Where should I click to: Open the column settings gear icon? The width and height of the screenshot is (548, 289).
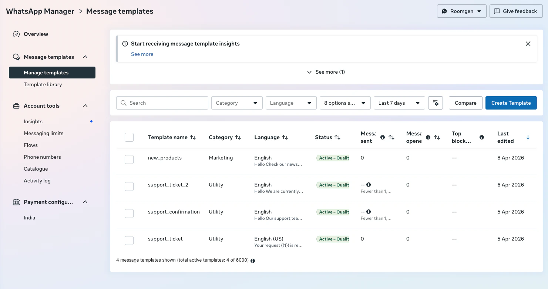point(436,103)
